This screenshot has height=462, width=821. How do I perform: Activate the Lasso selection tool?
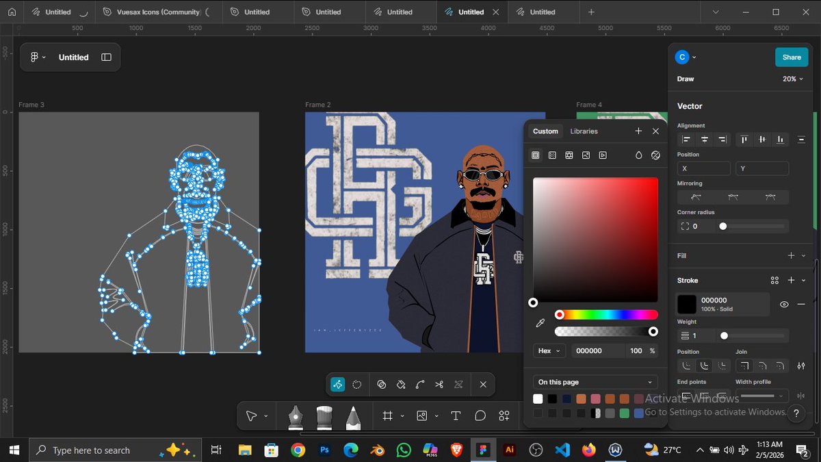click(x=357, y=385)
